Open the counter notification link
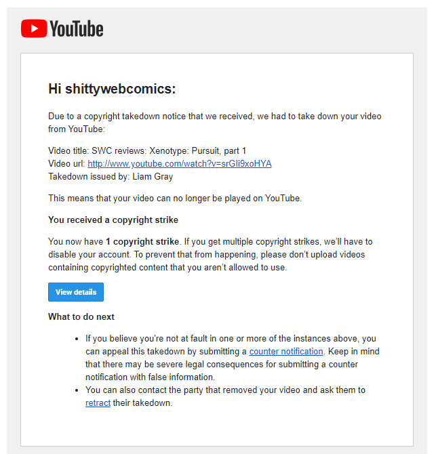Viewport: 436px width, 454px height. coord(286,351)
